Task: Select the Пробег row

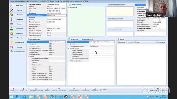Action: 47,7
